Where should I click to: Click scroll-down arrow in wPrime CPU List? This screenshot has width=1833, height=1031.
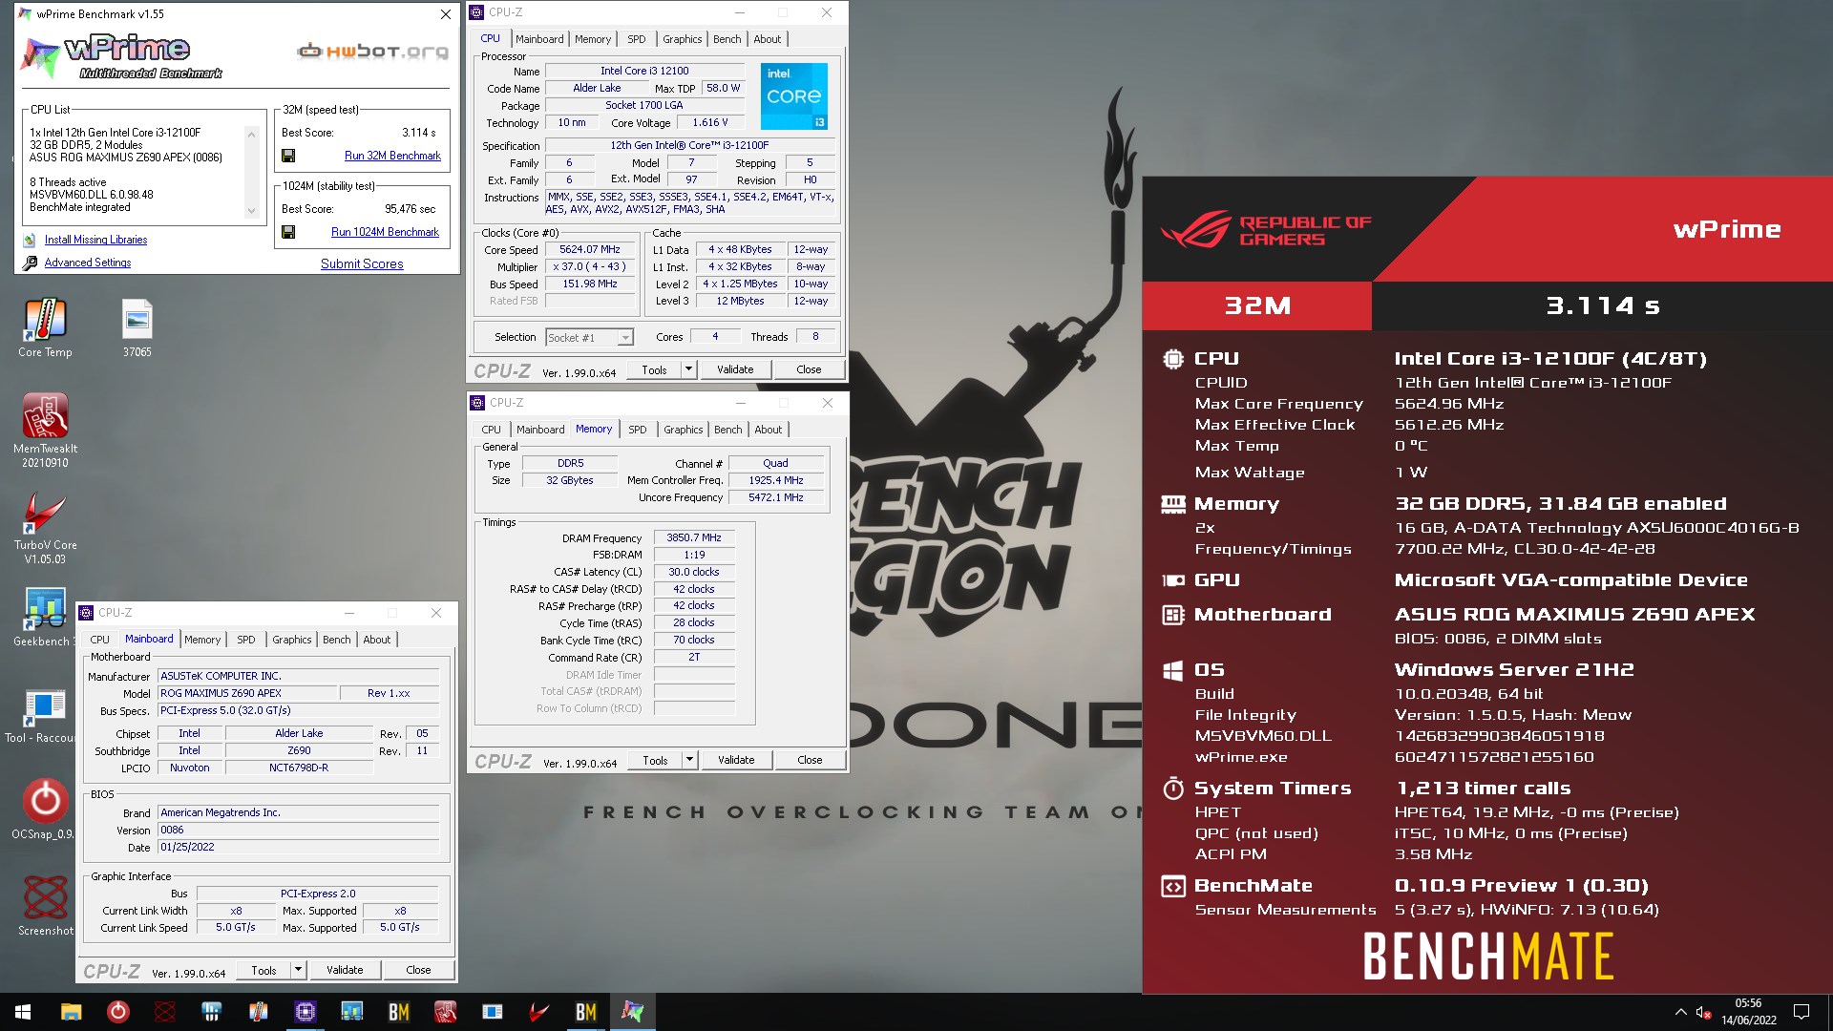coord(251,211)
